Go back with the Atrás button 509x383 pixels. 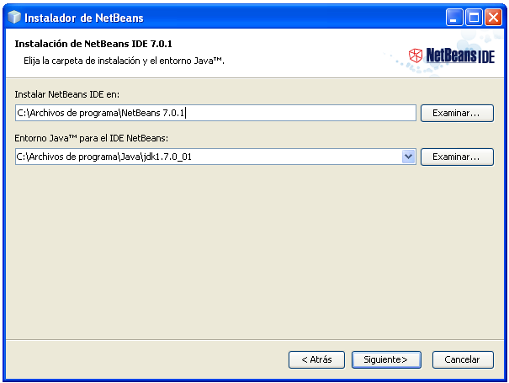[x=316, y=359]
